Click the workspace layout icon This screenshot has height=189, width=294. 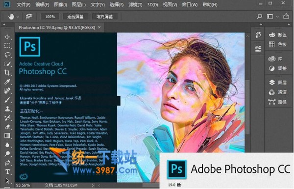270,17
